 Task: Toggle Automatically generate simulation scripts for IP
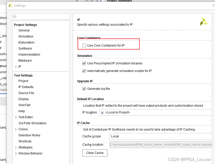pyautogui.click(x=84, y=71)
